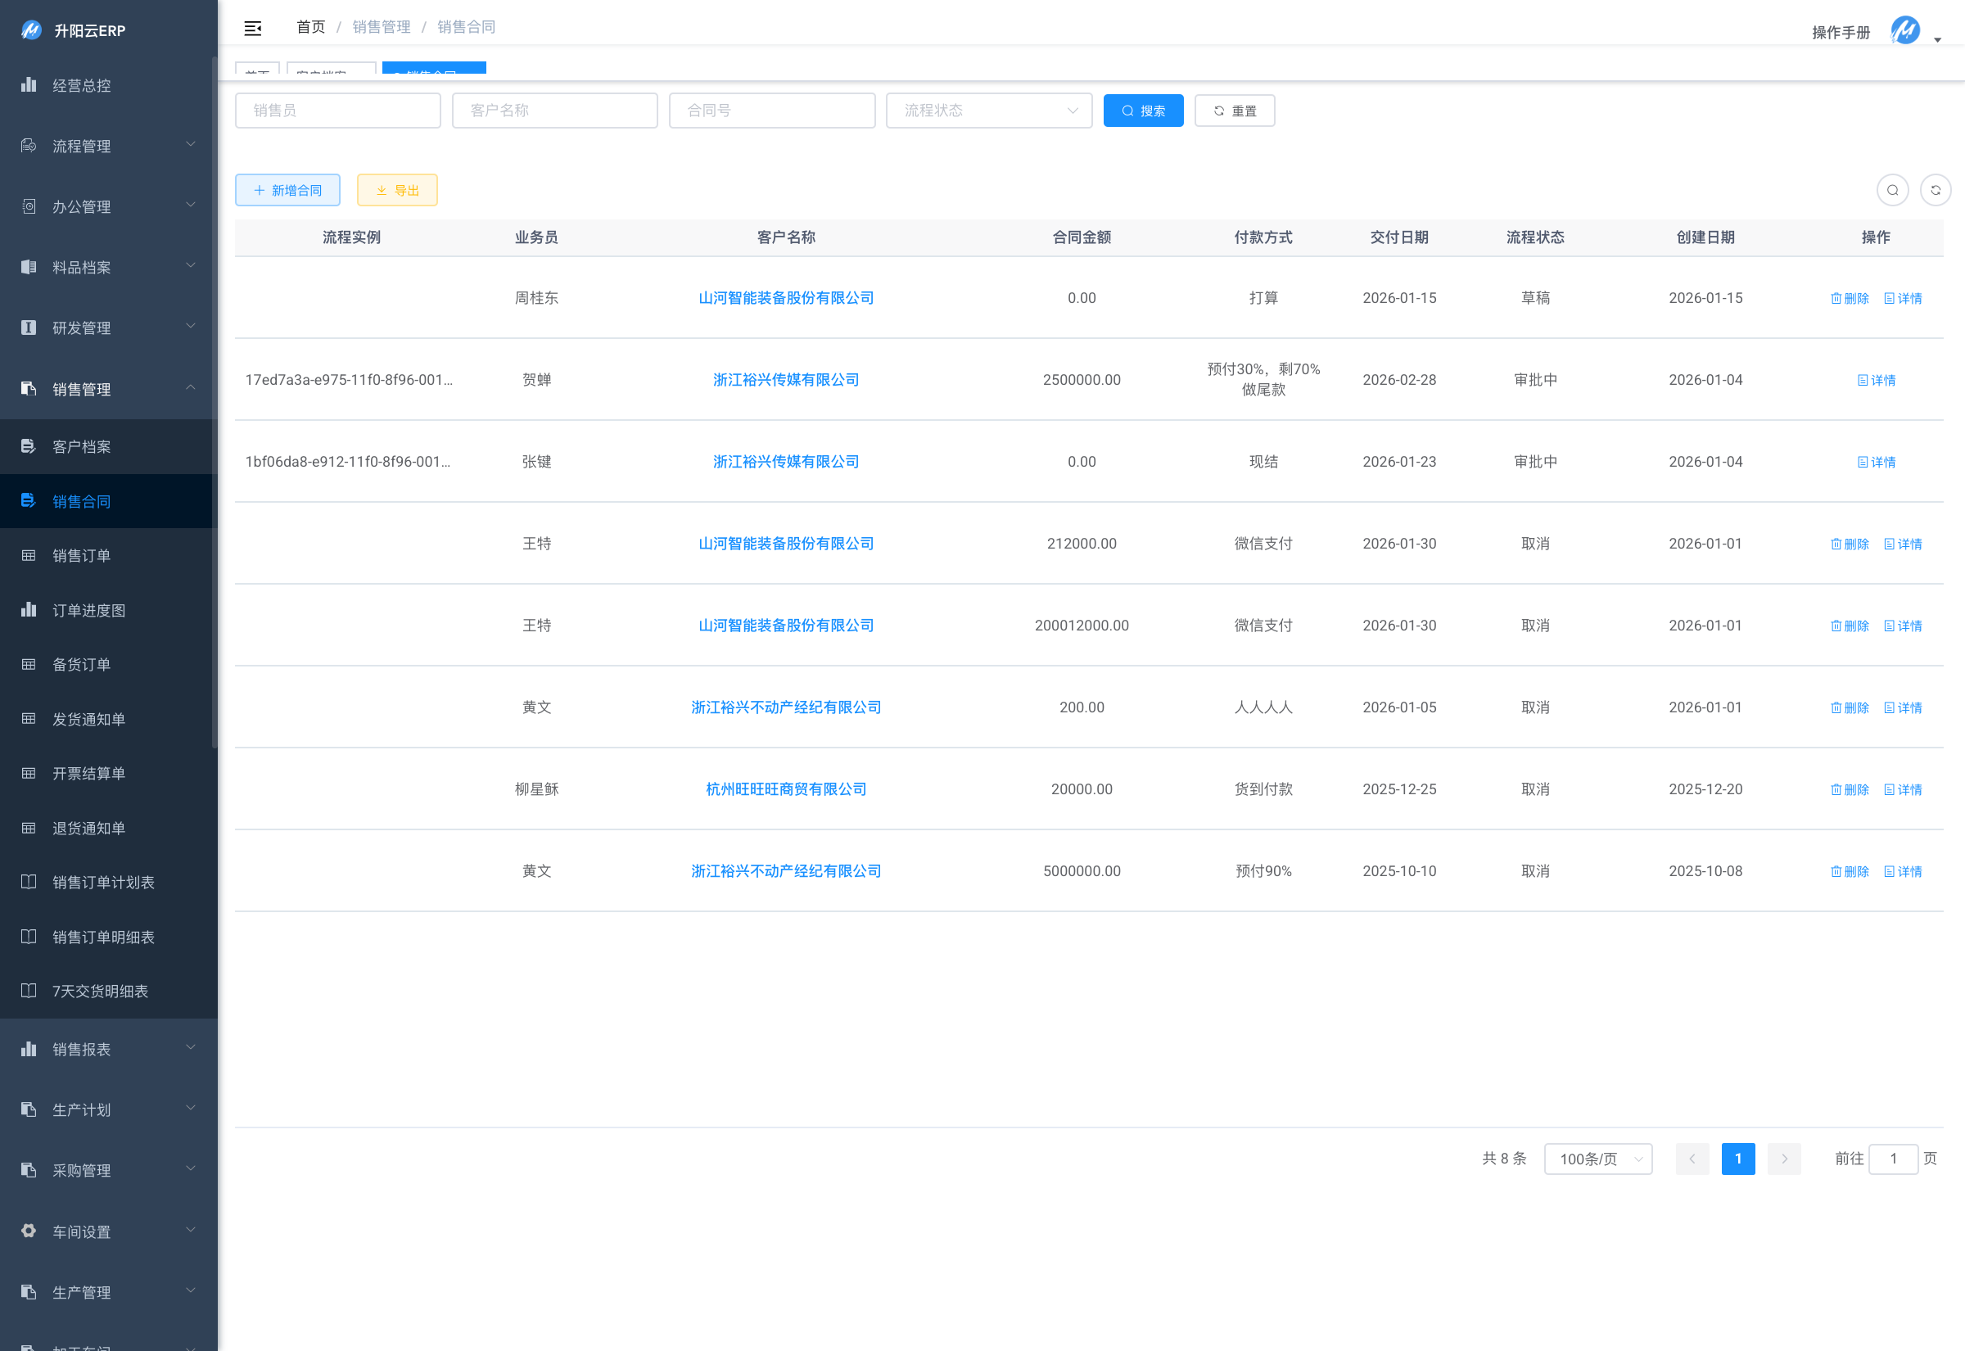Open 经营总控 from the sidebar
This screenshot has height=1351, width=1965.
coord(81,85)
